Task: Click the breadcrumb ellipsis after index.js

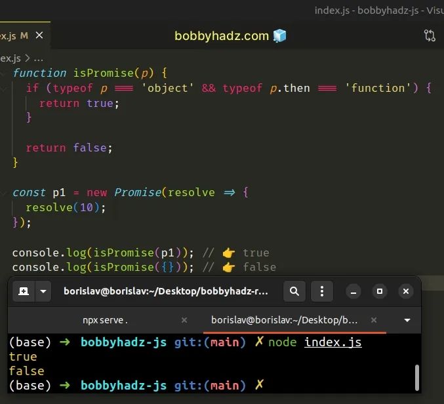Action: click(x=38, y=59)
